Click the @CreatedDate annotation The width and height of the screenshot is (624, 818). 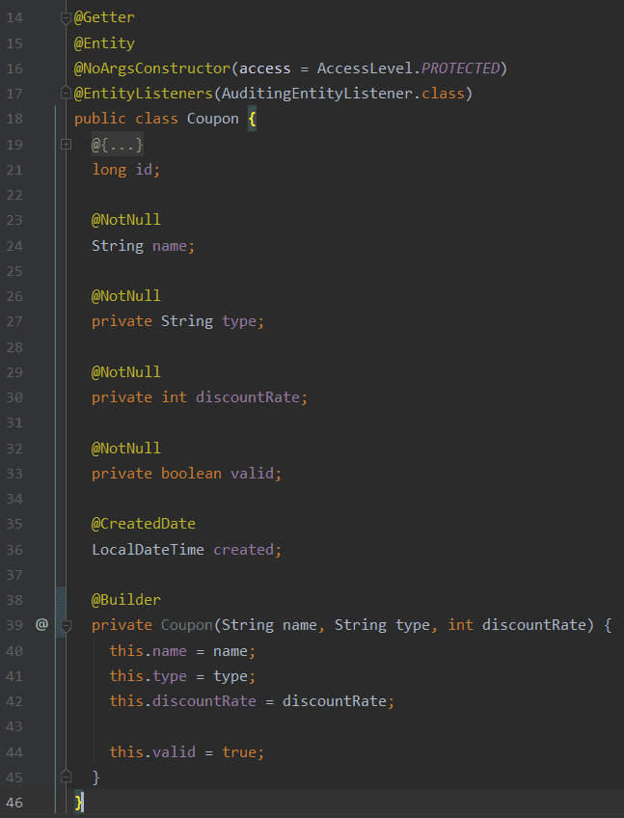[x=143, y=524]
